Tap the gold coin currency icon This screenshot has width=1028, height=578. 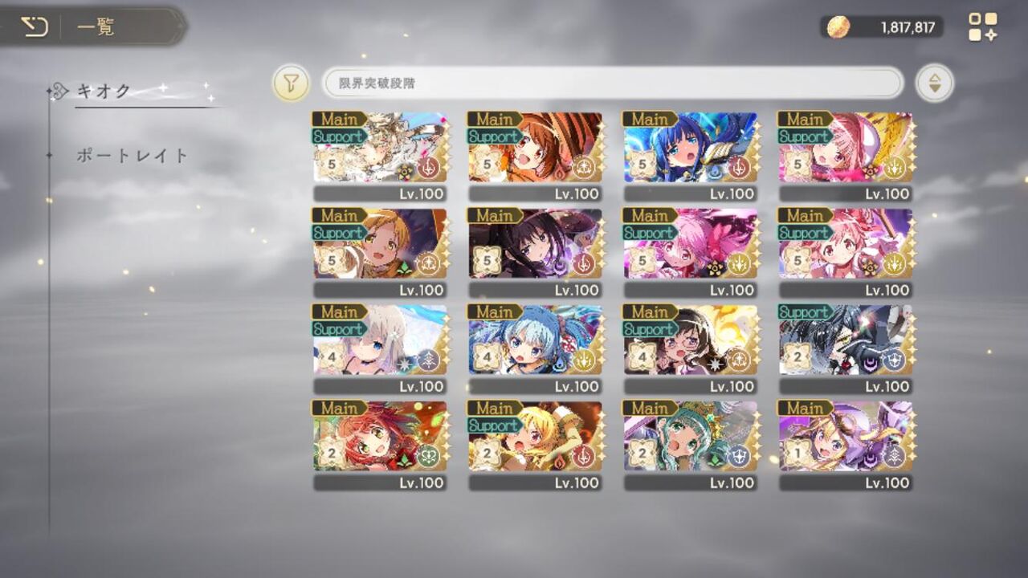pyautogui.click(x=838, y=27)
